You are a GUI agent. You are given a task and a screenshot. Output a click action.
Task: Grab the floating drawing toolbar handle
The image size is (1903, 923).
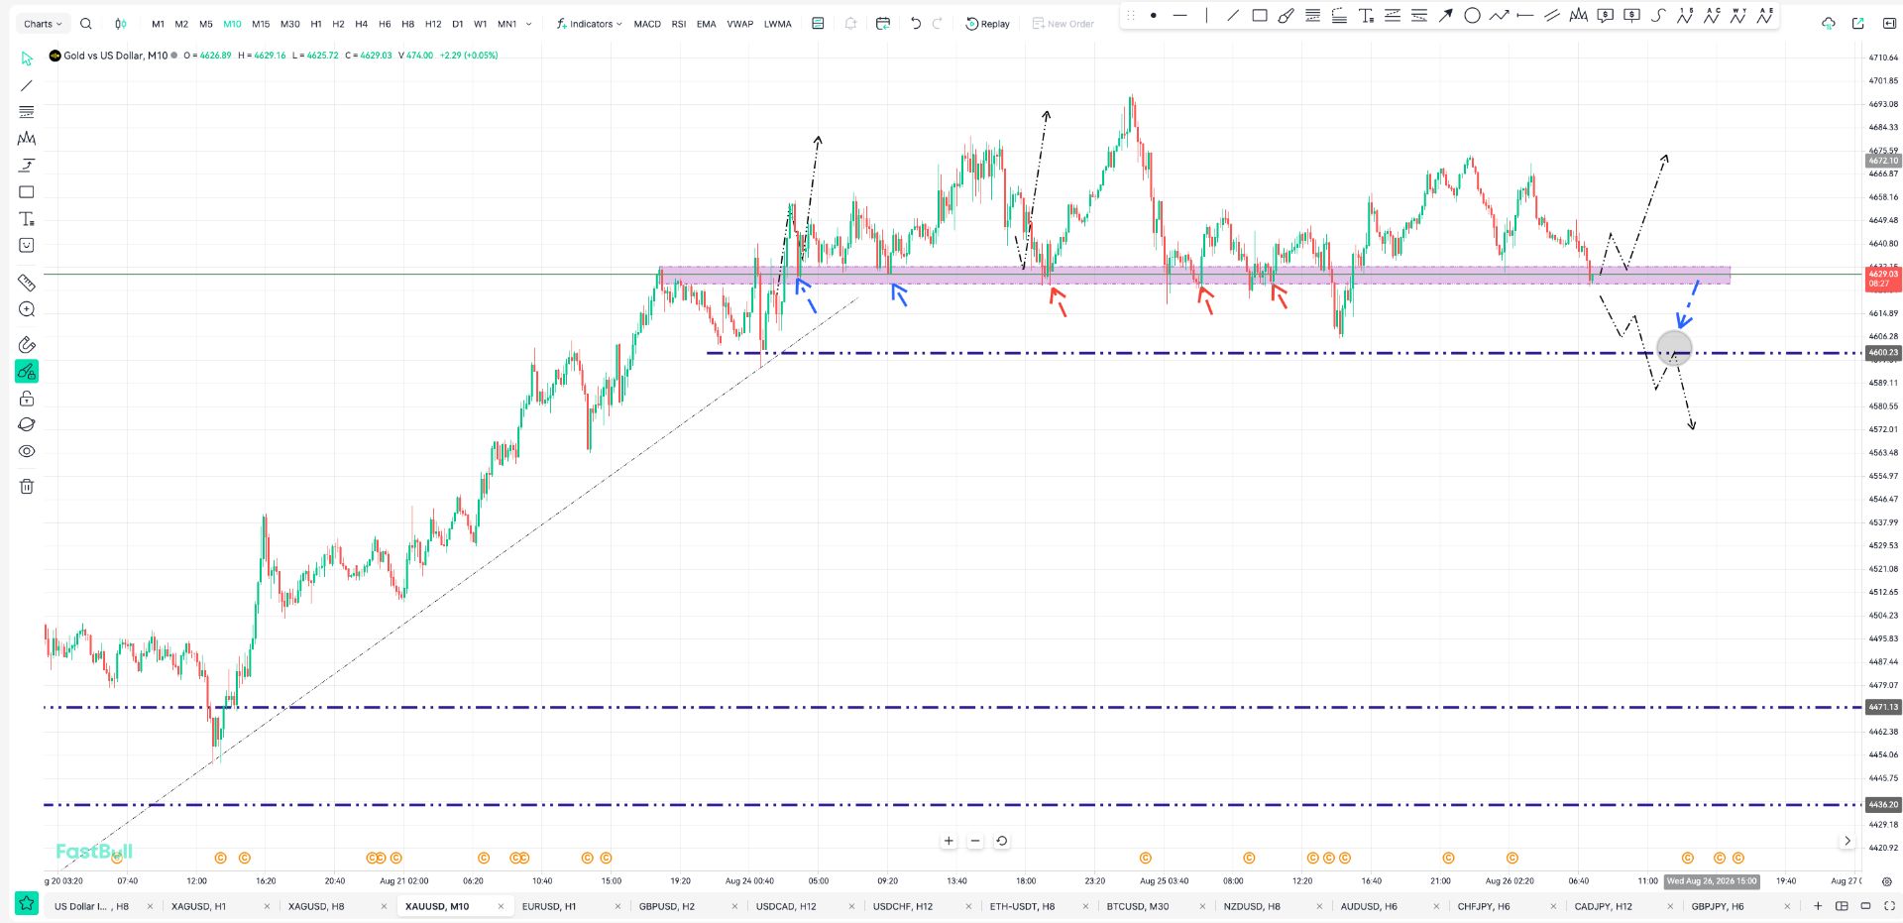(x=1131, y=15)
